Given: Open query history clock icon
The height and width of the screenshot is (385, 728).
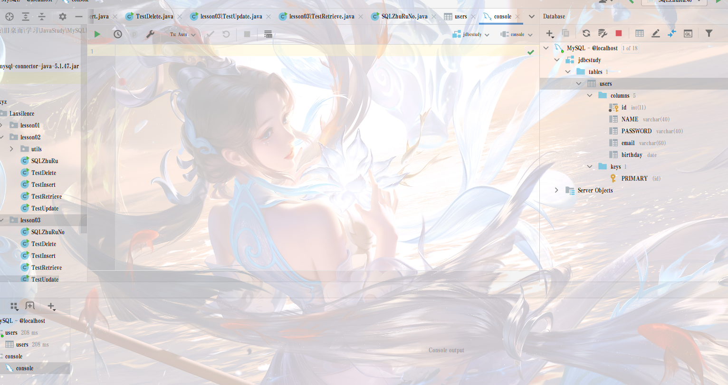Looking at the screenshot, I should tap(118, 34).
